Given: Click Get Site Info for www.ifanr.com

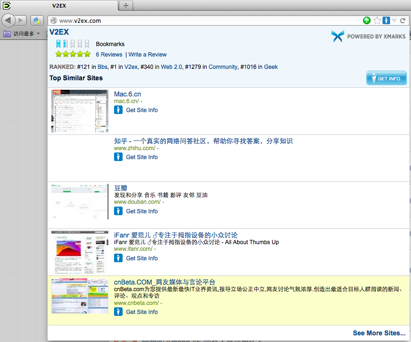Looking at the screenshot, I should coord(142,258).
